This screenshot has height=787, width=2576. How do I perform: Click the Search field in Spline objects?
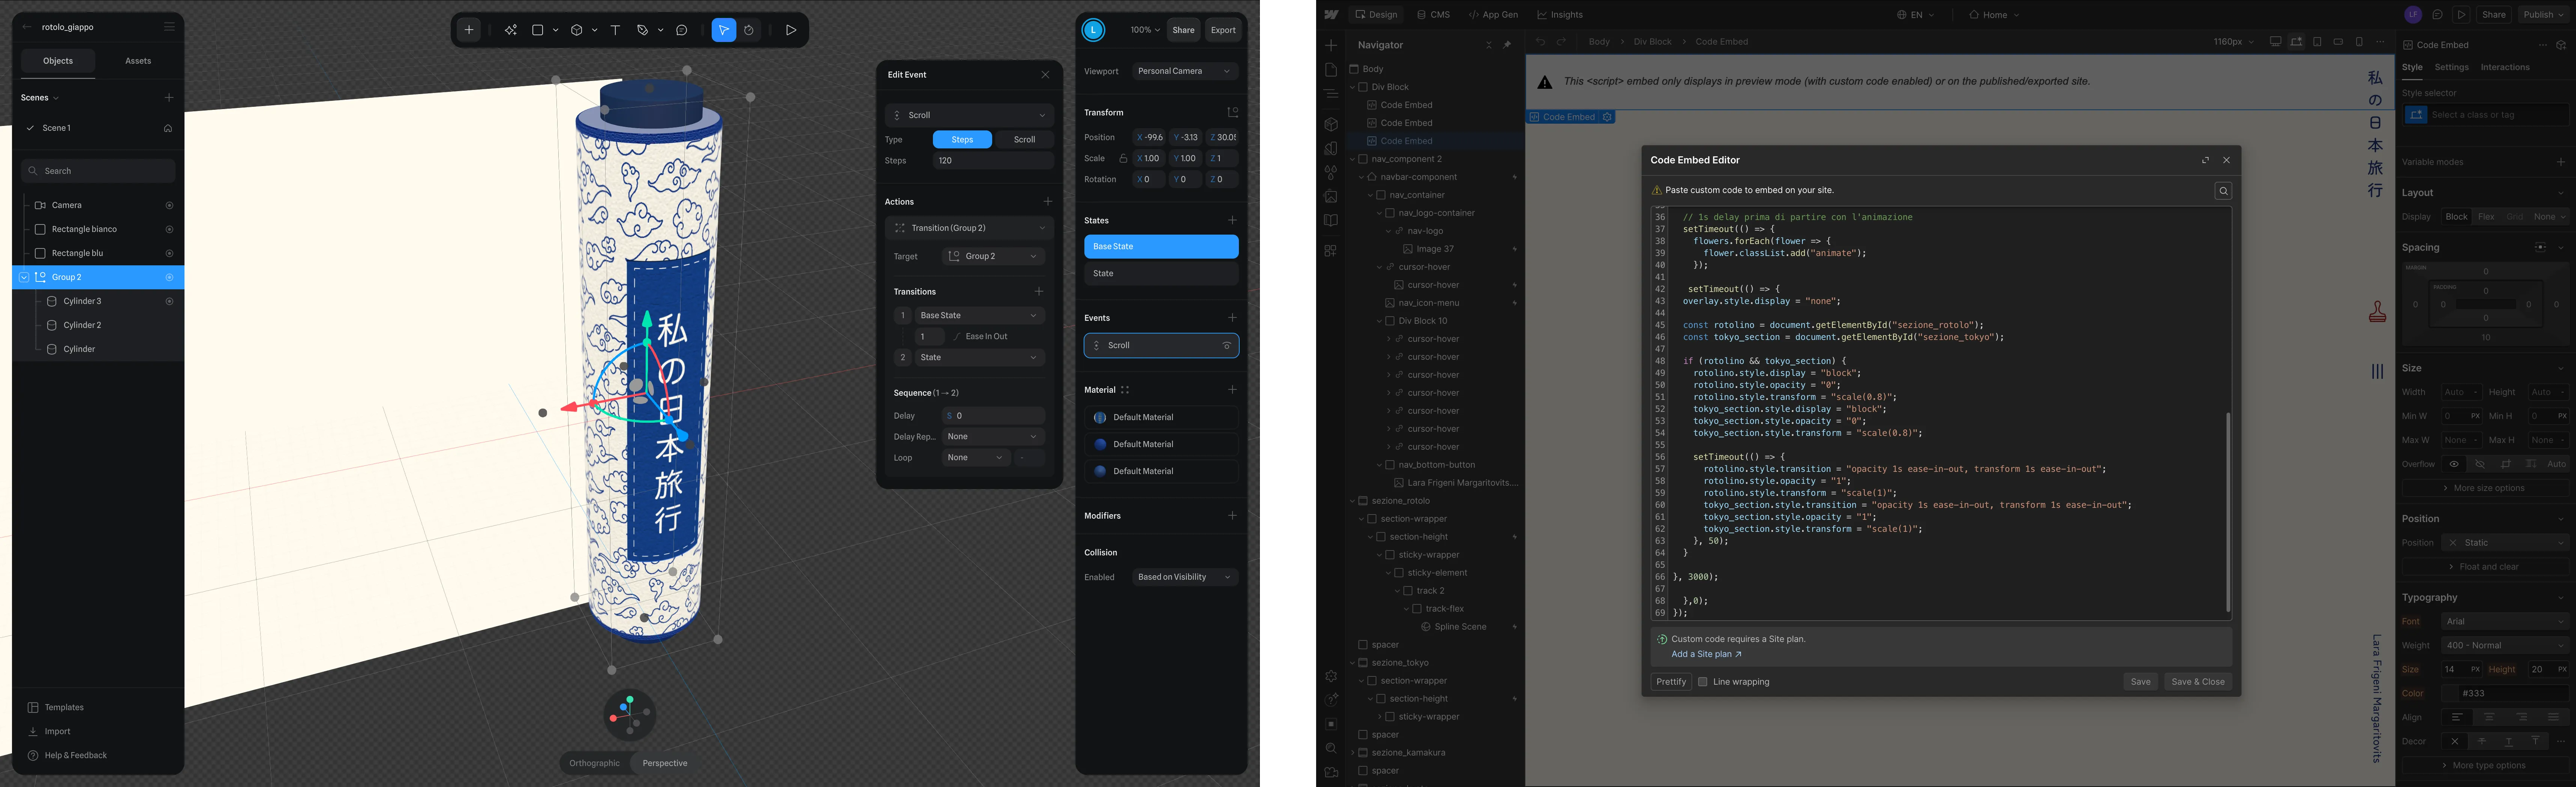[x=98, y=171]
